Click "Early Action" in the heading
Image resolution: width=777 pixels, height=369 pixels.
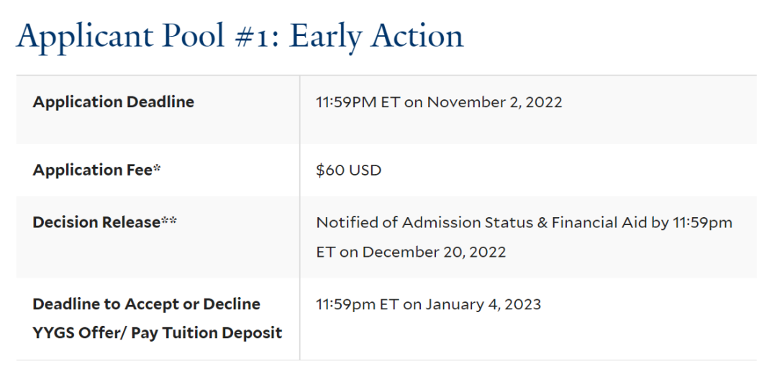[376, 36]
